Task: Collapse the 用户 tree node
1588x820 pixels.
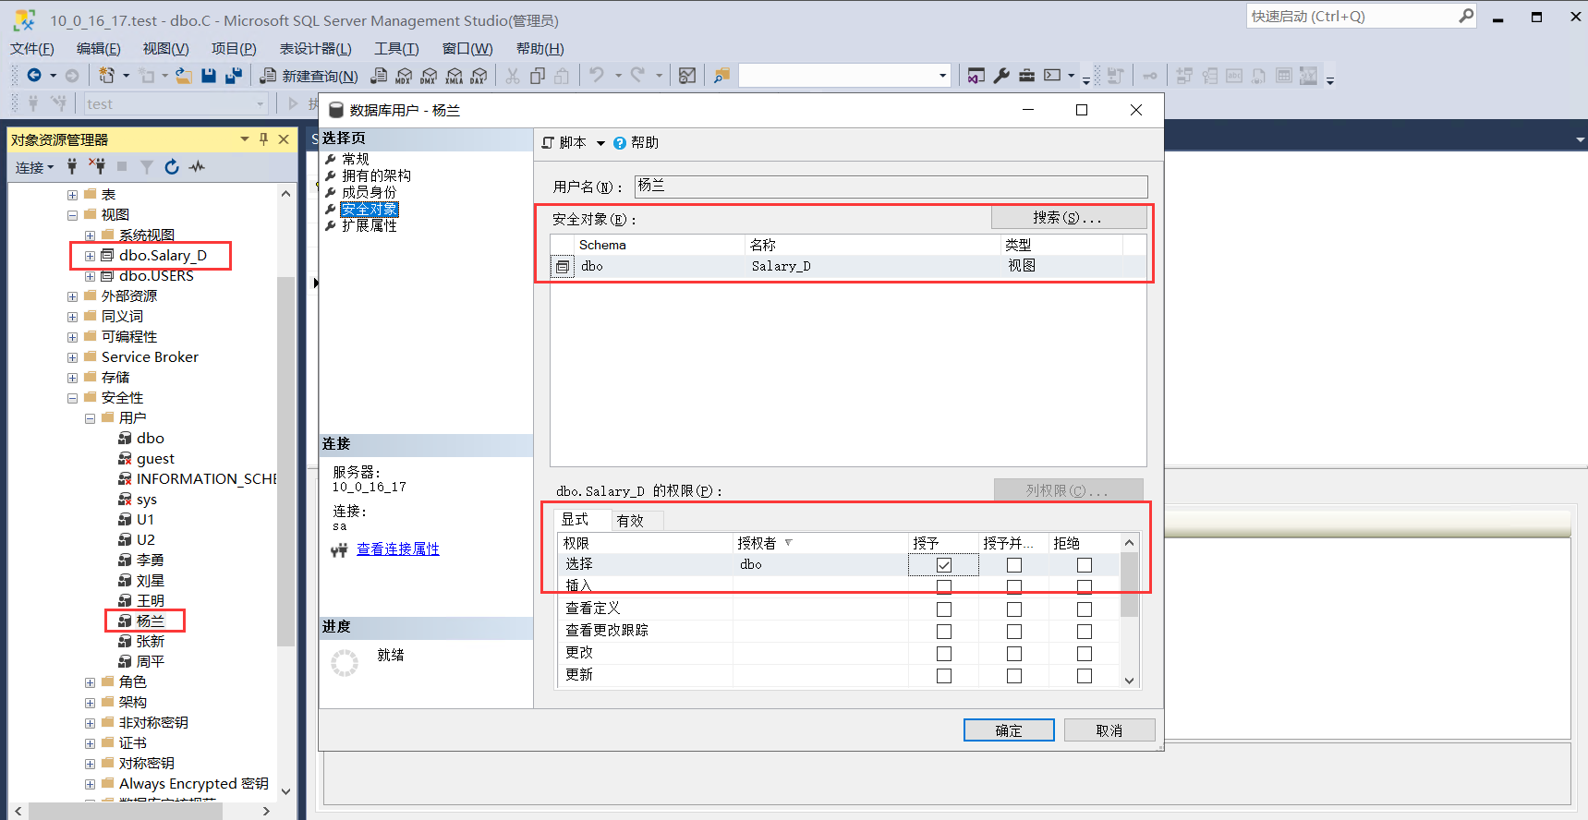Action: 90,418
